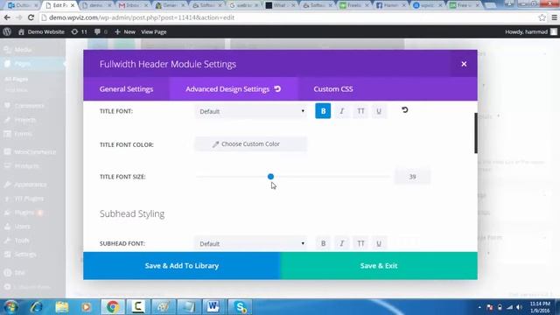Toggle uppercase TT for the subhead font

pos(360,243)
